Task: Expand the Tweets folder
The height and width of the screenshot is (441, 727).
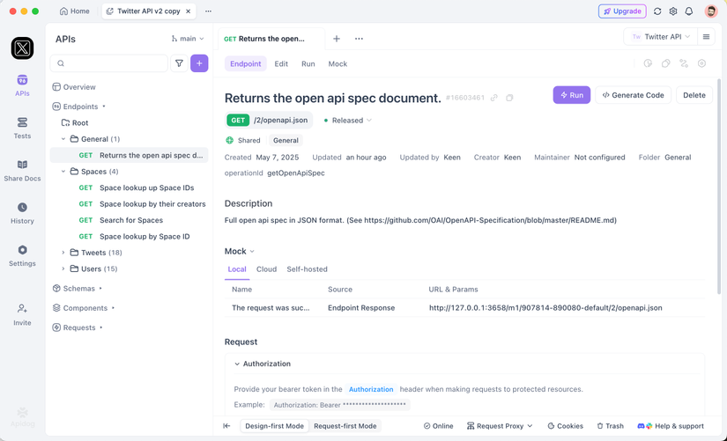Action: (63, 253)
